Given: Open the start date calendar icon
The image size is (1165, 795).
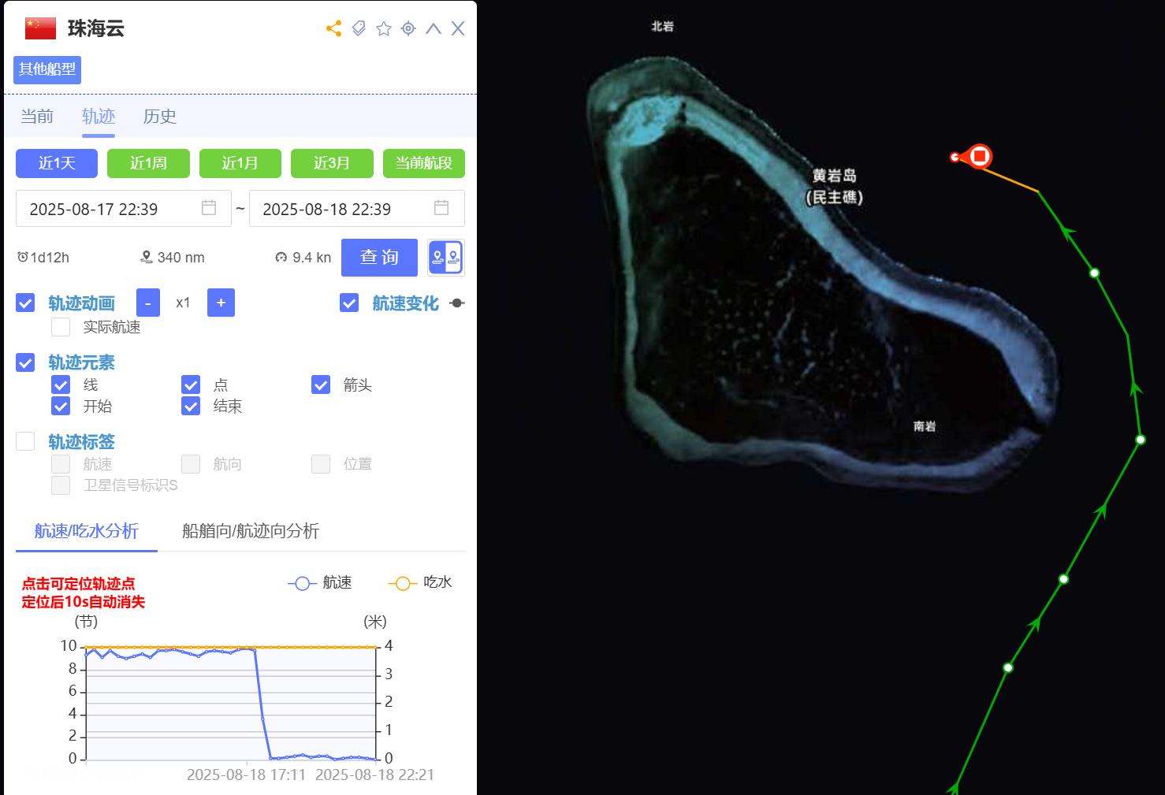Looking at the screenshot, I should click(x=209, y=208).
